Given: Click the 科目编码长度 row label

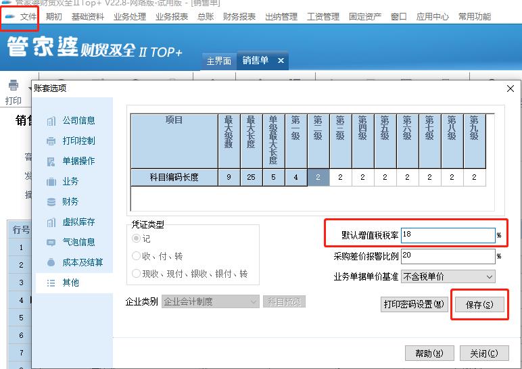Looking at the screenshot, I should pyautogui.click(x=174, y=177).
